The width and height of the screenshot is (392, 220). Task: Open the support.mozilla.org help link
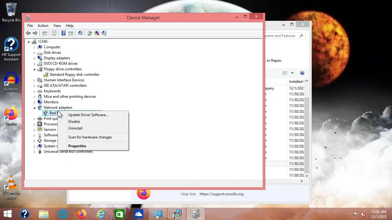click(221, 194)
